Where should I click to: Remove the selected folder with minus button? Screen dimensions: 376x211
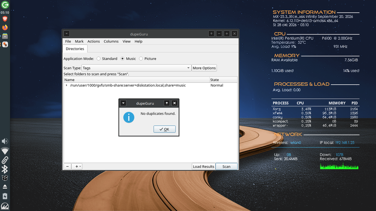tap(67, 166)
